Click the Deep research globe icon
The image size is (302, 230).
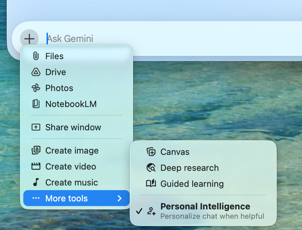(x=151, y=168)
